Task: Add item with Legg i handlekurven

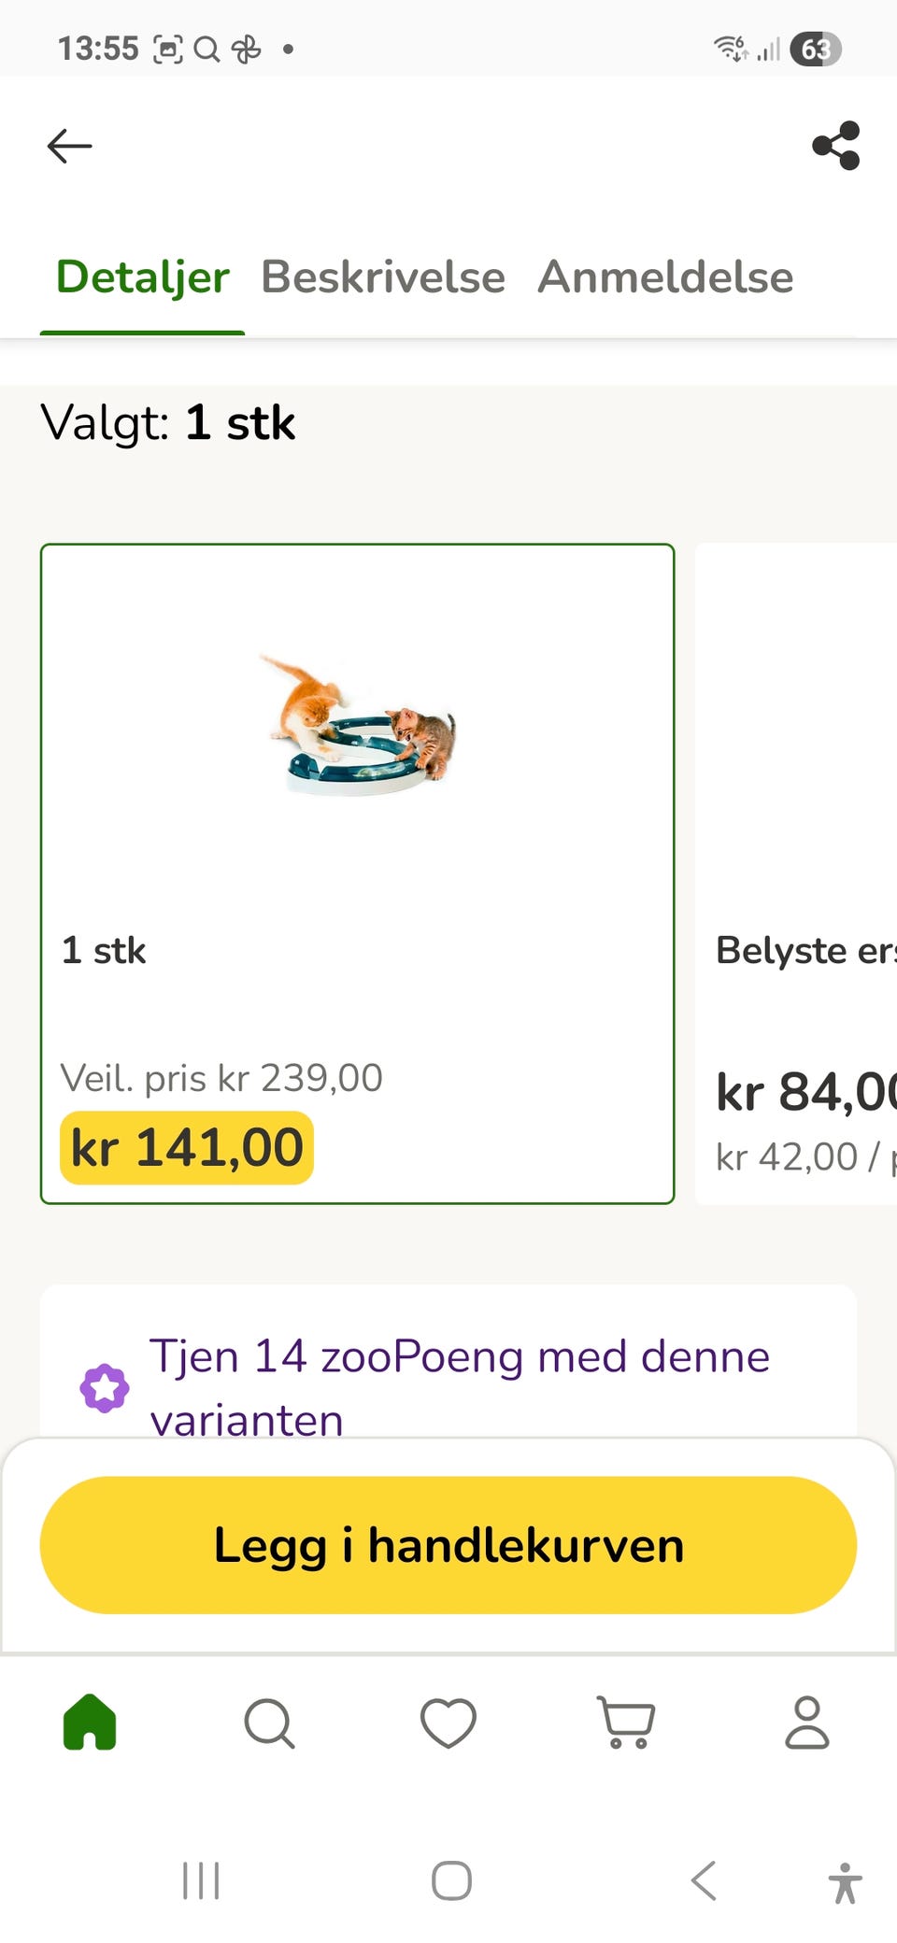Action: [x=448, y=1545]
